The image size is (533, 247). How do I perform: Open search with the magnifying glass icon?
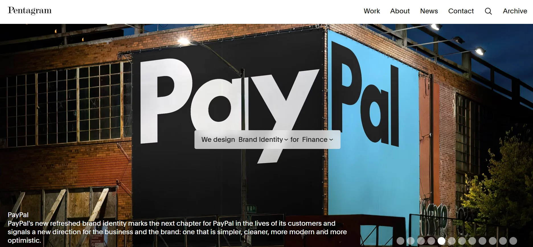pyautogui.click(x=488, y=11)
